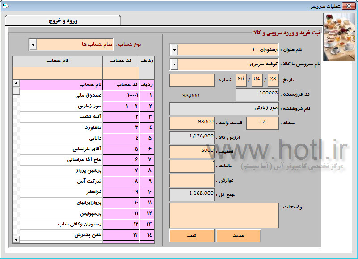This screenshot has height=259, width=358.
Task: Click the توضیحات text area
Action: tap(224, 215)
